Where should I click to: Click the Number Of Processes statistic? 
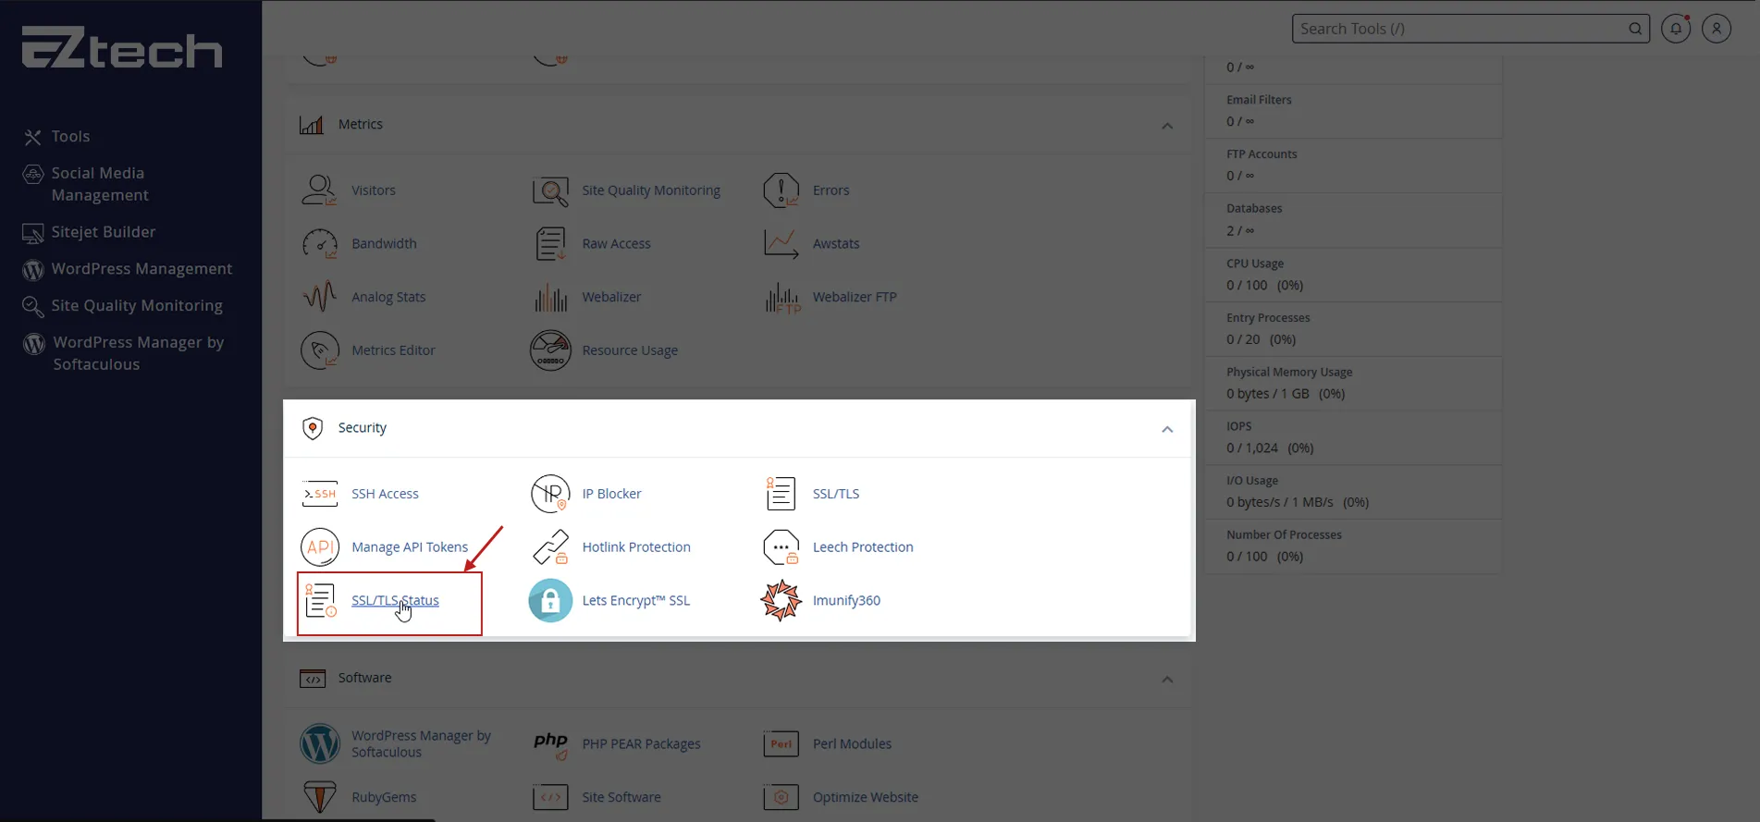1354,546
